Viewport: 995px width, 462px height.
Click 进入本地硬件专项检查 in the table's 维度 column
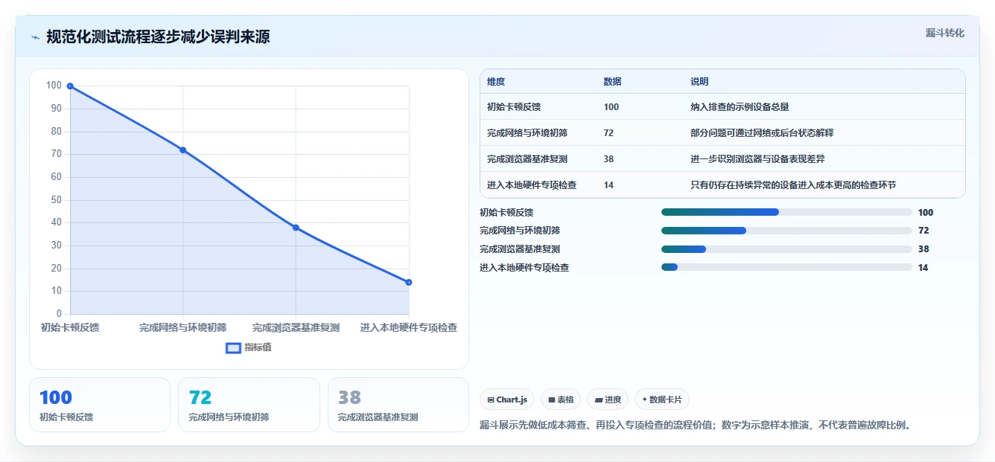tap(532, 185)
